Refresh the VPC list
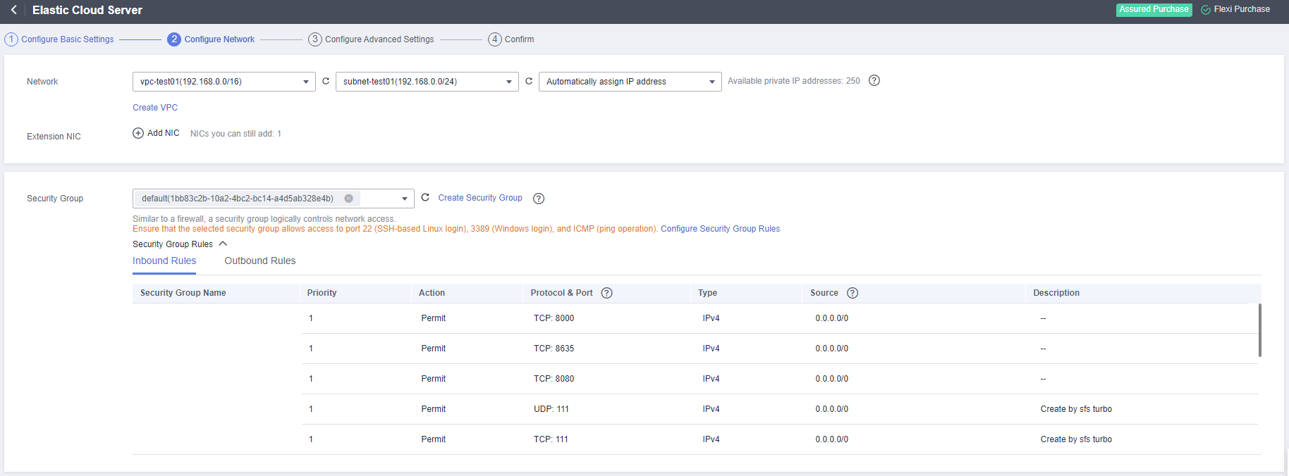Viewport: 1289px width, 476px height. coord(326,81)
